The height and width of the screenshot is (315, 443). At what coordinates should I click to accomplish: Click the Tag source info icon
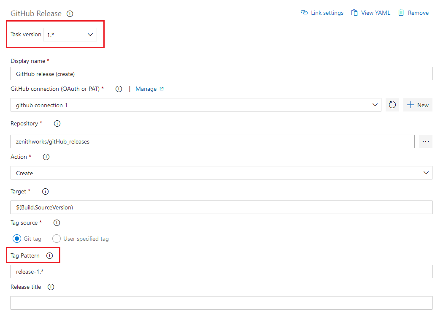pos(57,223)
